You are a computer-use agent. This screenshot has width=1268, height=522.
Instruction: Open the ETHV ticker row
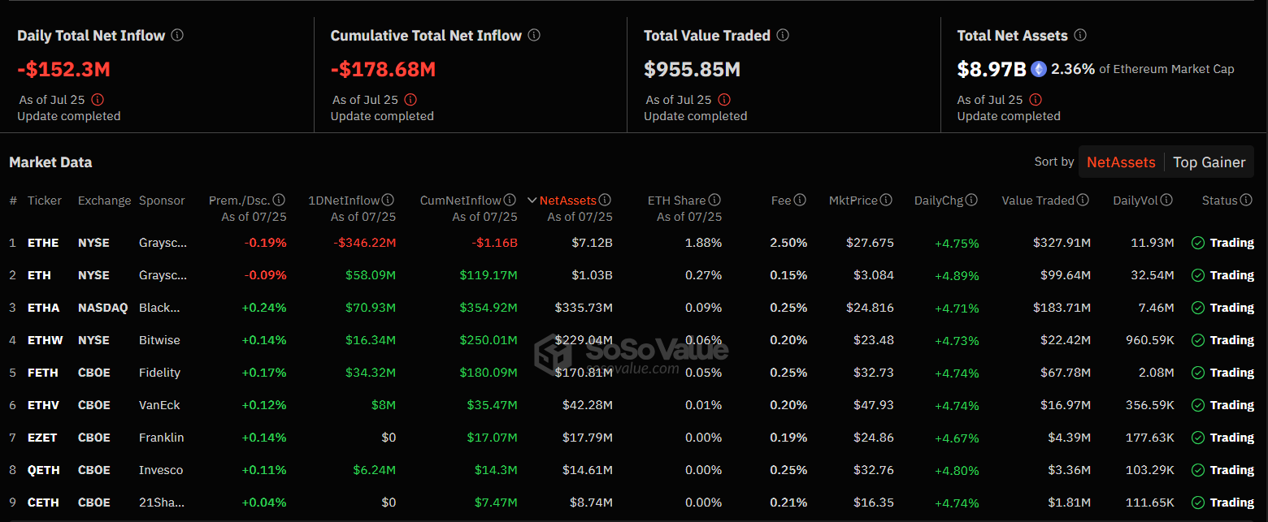coord(634,405)
